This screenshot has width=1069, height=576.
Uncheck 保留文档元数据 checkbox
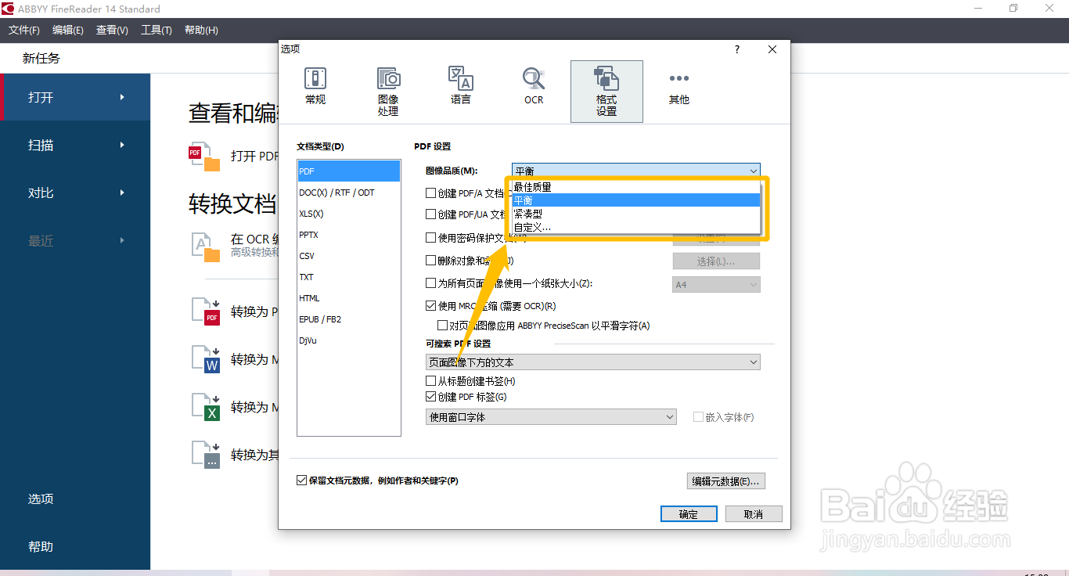click(x=301, y=481)
